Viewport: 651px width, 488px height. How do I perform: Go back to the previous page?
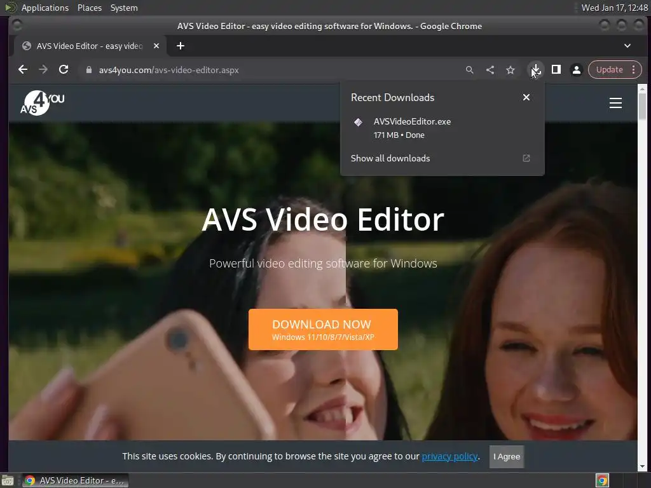(x=23, y=70)
